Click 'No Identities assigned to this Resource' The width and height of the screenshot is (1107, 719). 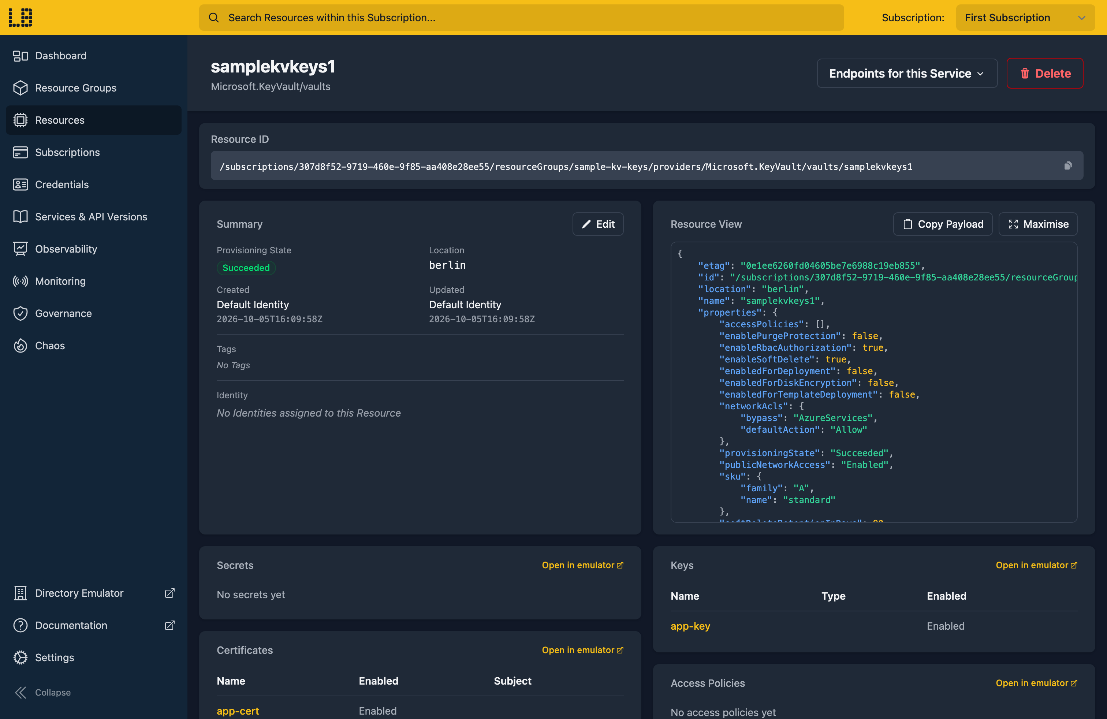pos(308,413)
